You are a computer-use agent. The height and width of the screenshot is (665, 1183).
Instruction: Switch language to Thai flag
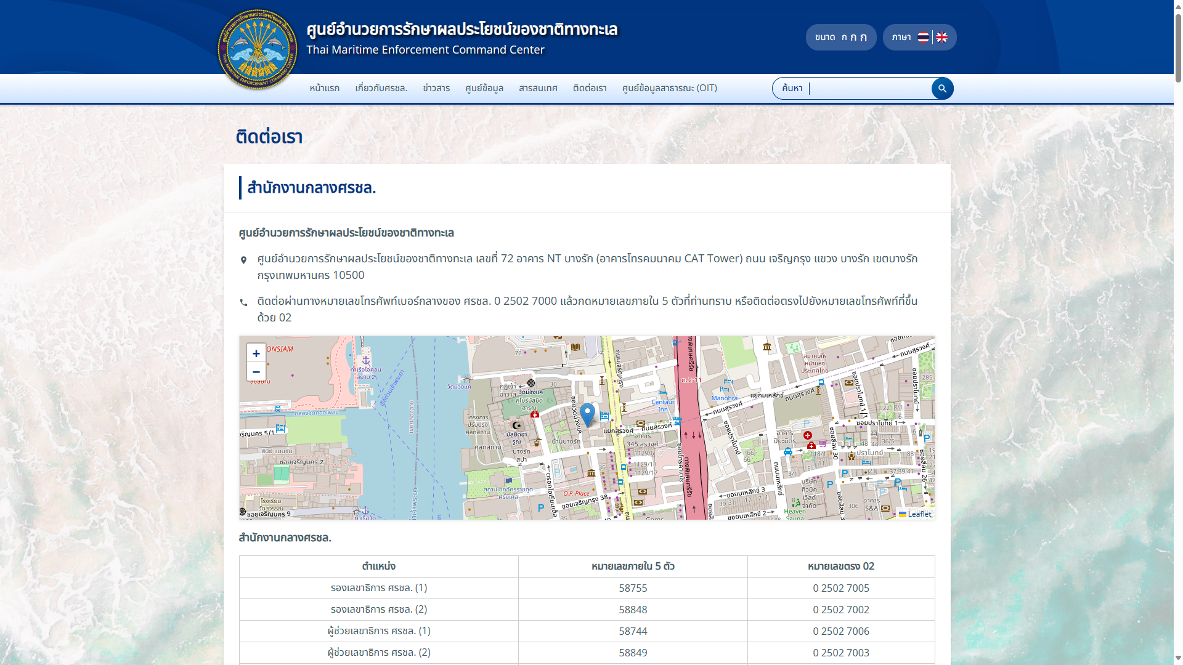(923, 38)
